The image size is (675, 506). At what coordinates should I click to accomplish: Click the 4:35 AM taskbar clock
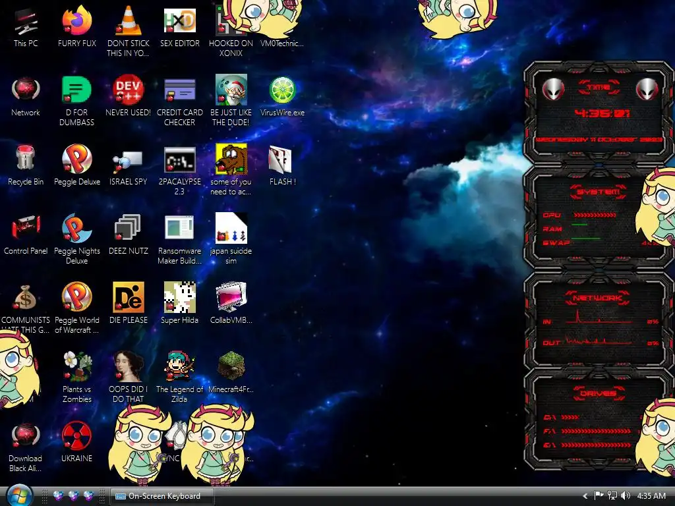pos(651,496)
